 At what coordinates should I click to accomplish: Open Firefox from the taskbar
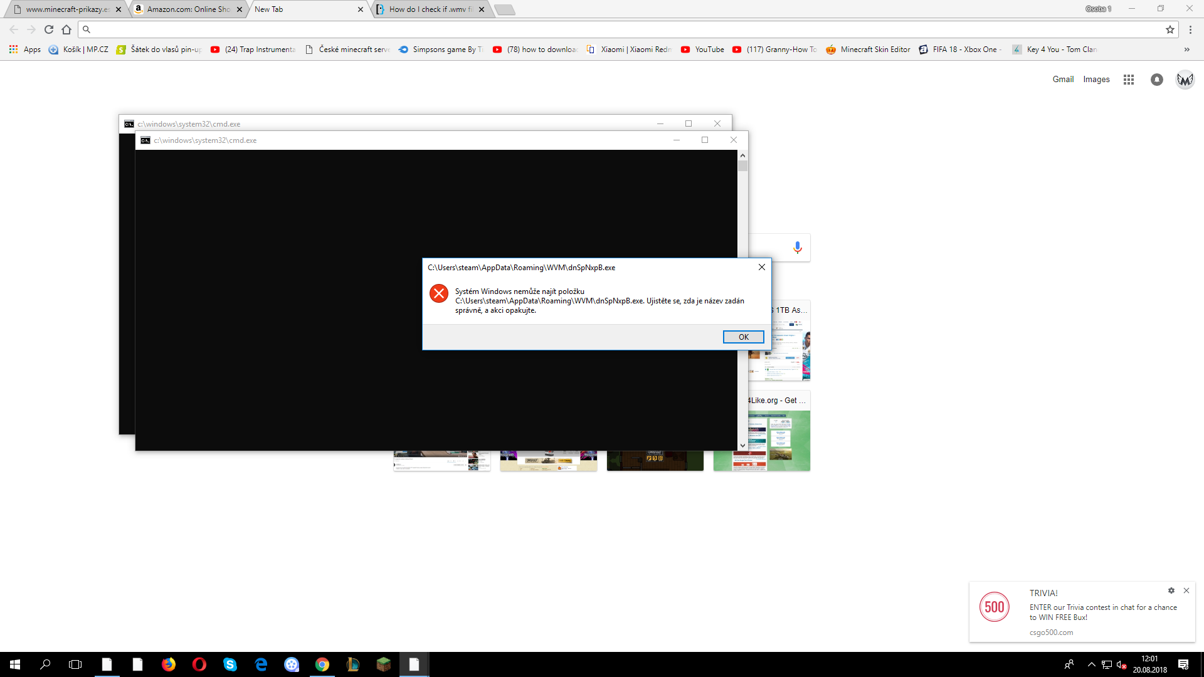[169, 664]
